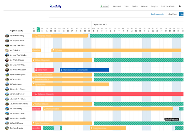Click the house icon on CJ Cobb booking

click(x=53, y=50)
